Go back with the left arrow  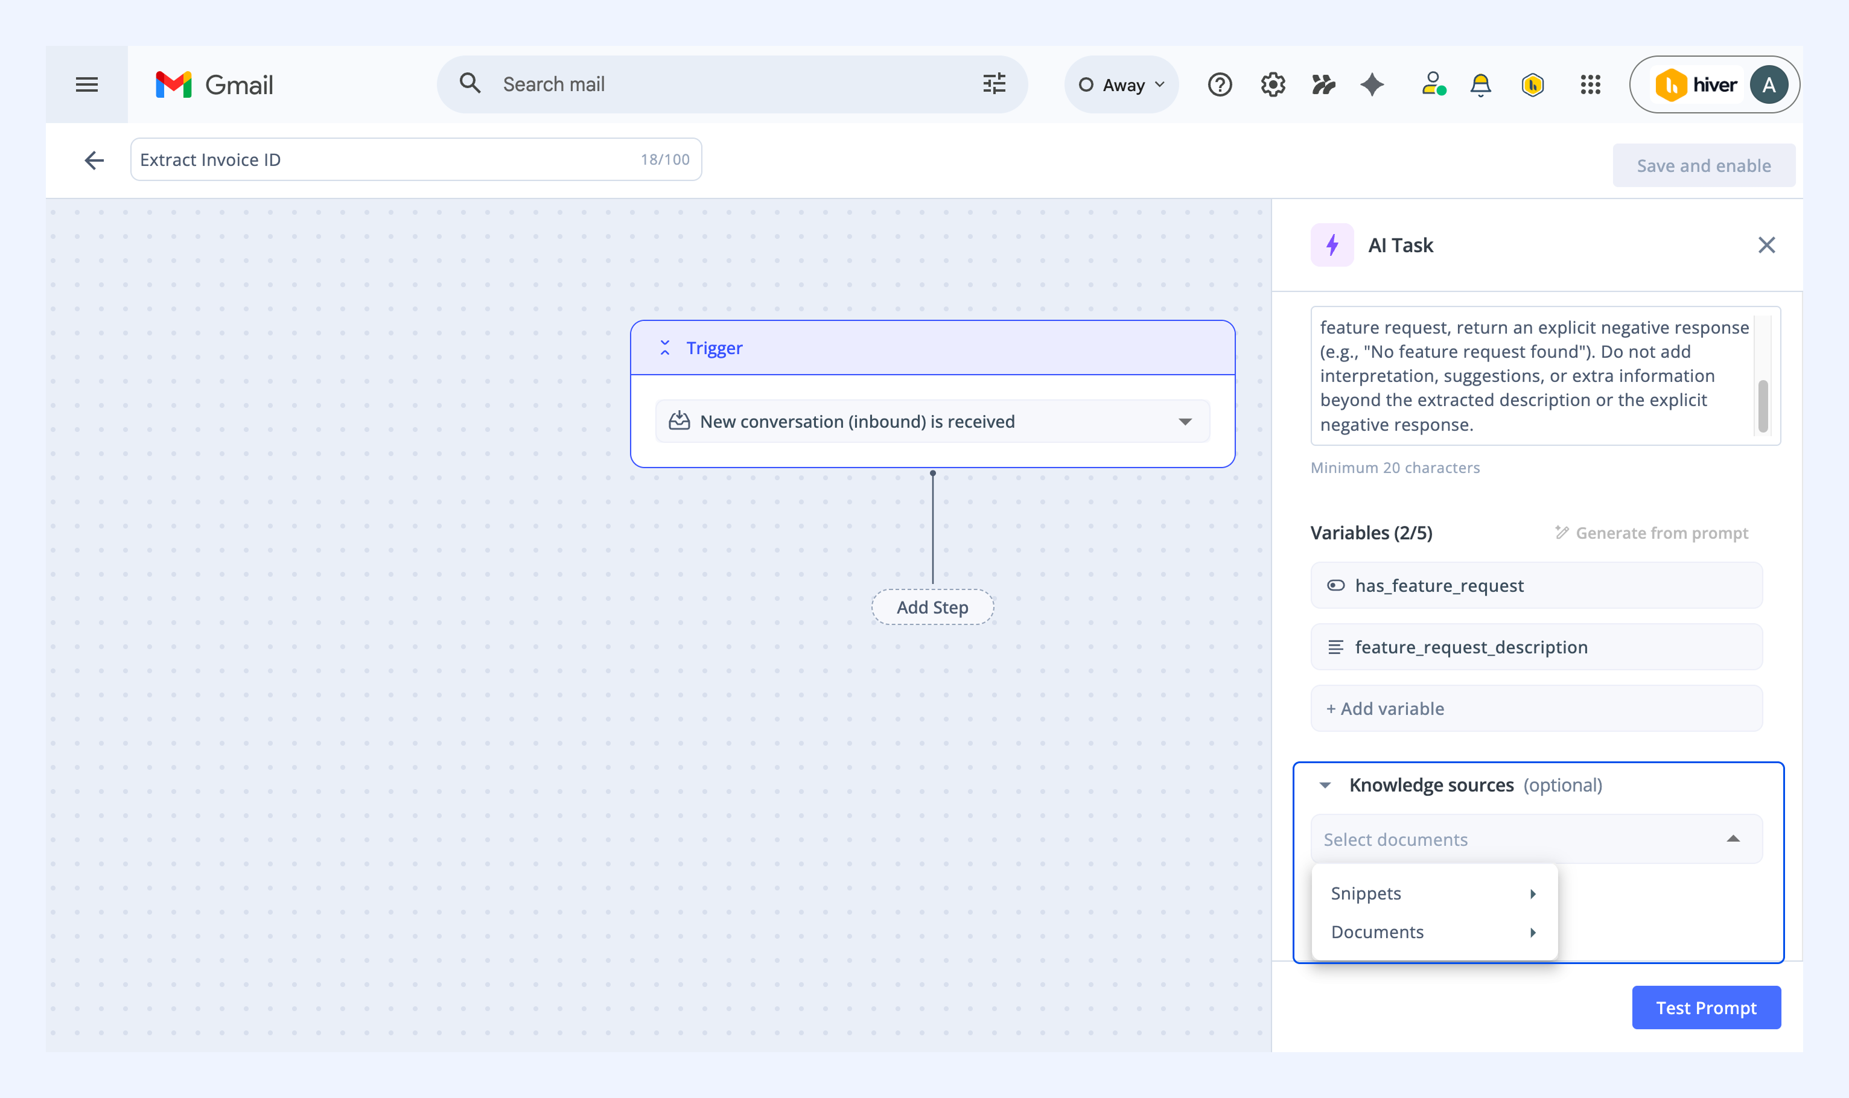coord(94,160)
